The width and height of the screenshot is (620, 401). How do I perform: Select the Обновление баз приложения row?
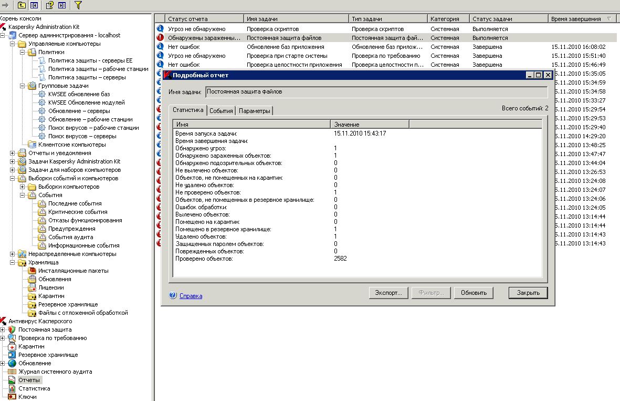tap(385, 47)
